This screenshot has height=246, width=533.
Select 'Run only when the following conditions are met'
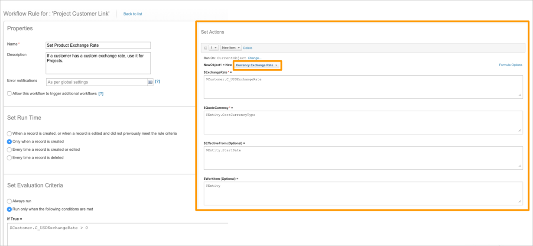click(9, 209)
